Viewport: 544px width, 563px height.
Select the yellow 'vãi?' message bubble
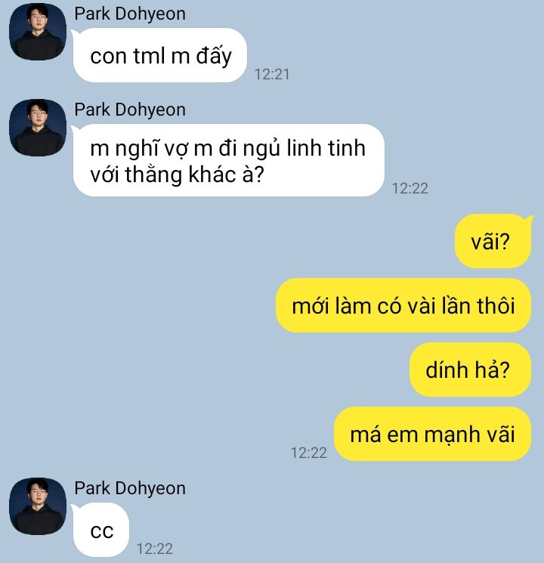[493, 241]
